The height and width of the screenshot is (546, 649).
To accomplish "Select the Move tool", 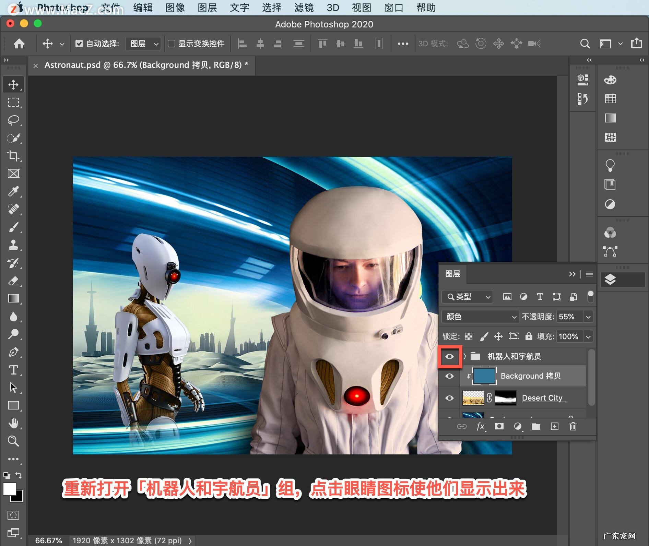I will (x=13, y=84).
